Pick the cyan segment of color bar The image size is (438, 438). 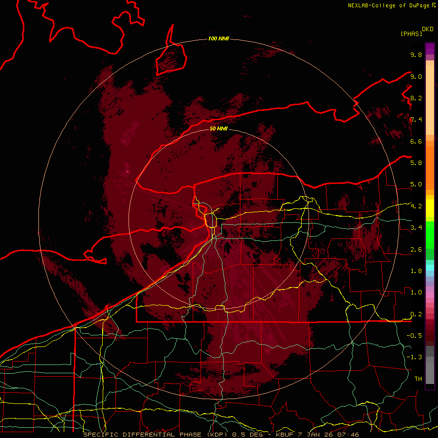(x=430, y=268)
